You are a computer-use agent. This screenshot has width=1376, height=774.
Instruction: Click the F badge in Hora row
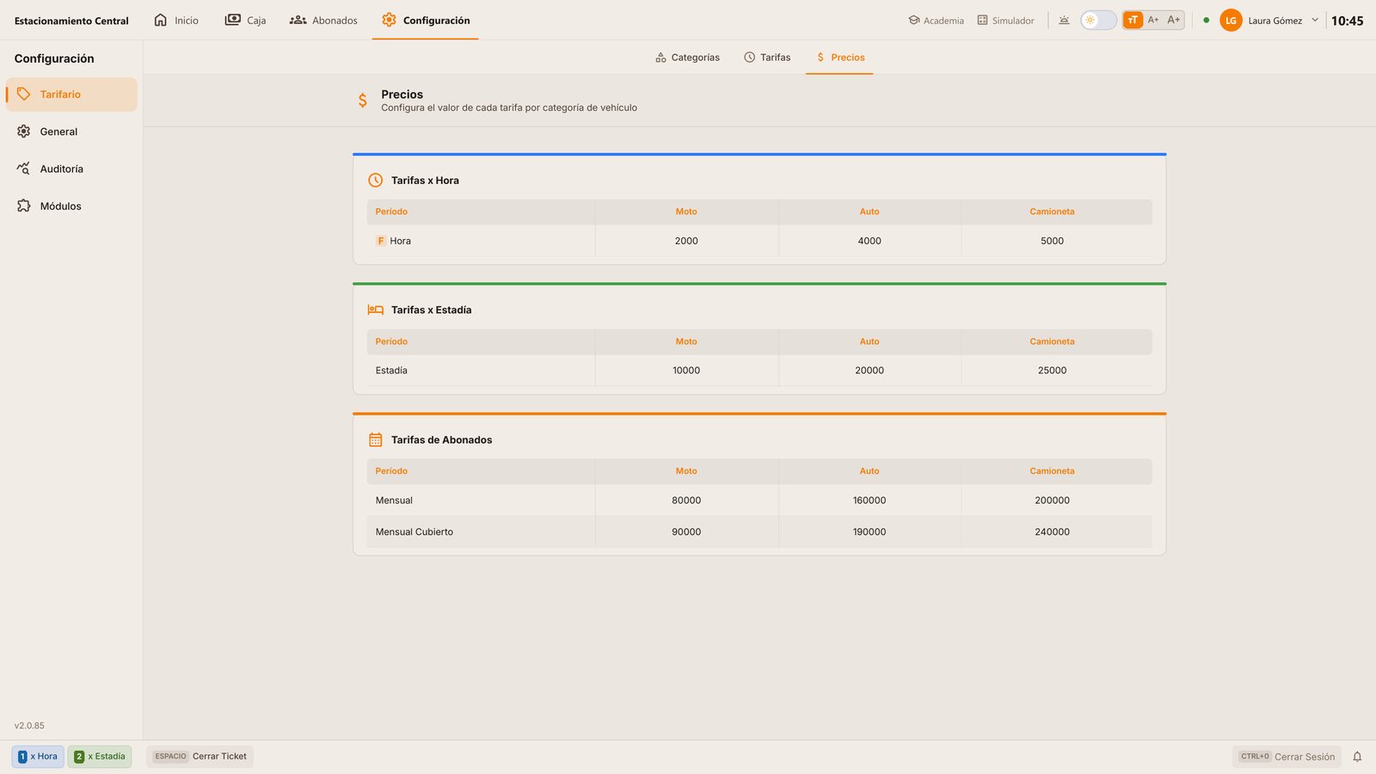click(x=380, y=241)
